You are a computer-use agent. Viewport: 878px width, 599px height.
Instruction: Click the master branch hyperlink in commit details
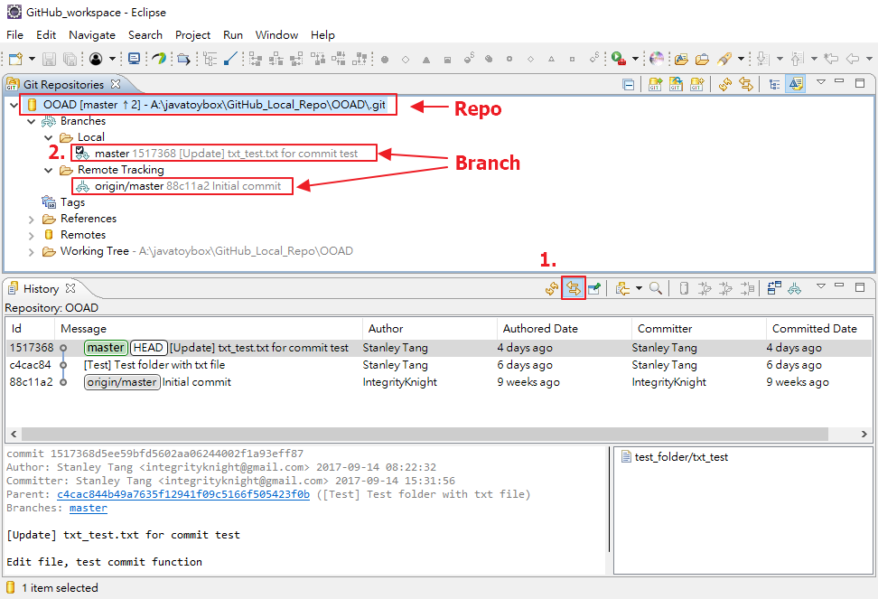[x=88, y=507]
